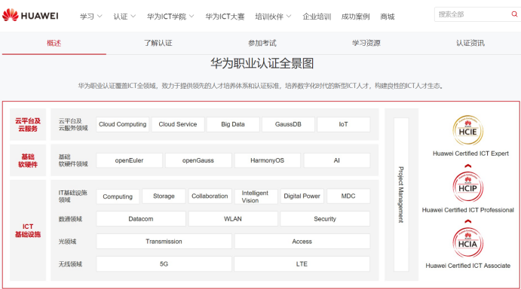The image size is (521, 289).
Task: Open the Access certification
Action: 302,242
